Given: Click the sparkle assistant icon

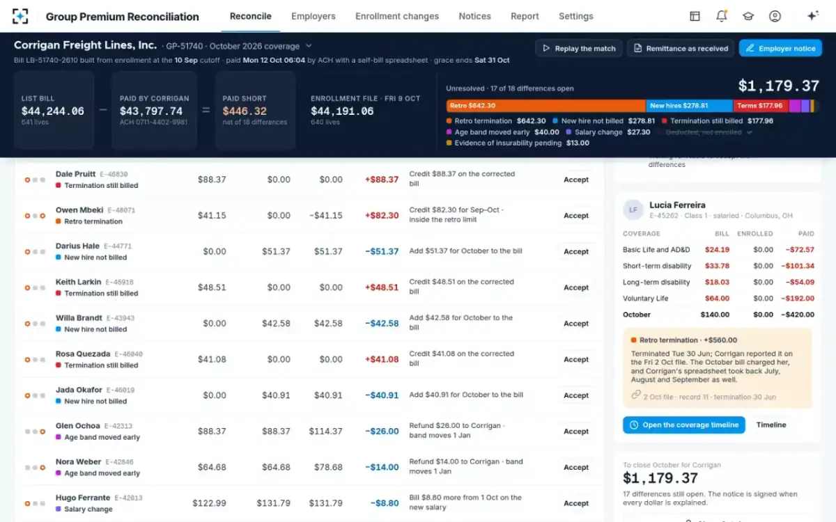Looking at the screenshot, I should pos(812,16).
